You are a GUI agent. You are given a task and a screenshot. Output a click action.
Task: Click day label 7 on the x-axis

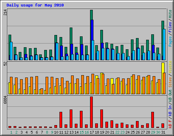pyautogui.click(x=42, y=132)
